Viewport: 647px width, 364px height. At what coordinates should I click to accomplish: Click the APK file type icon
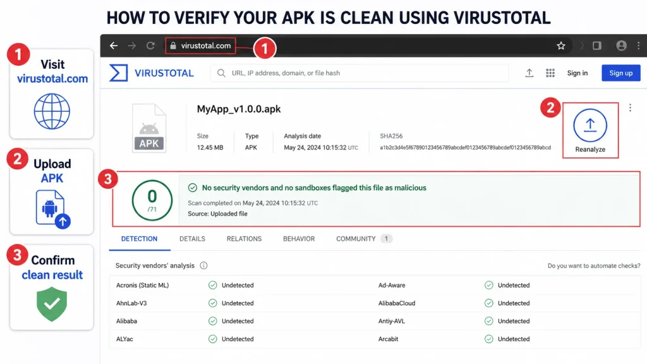coord(149,128)
